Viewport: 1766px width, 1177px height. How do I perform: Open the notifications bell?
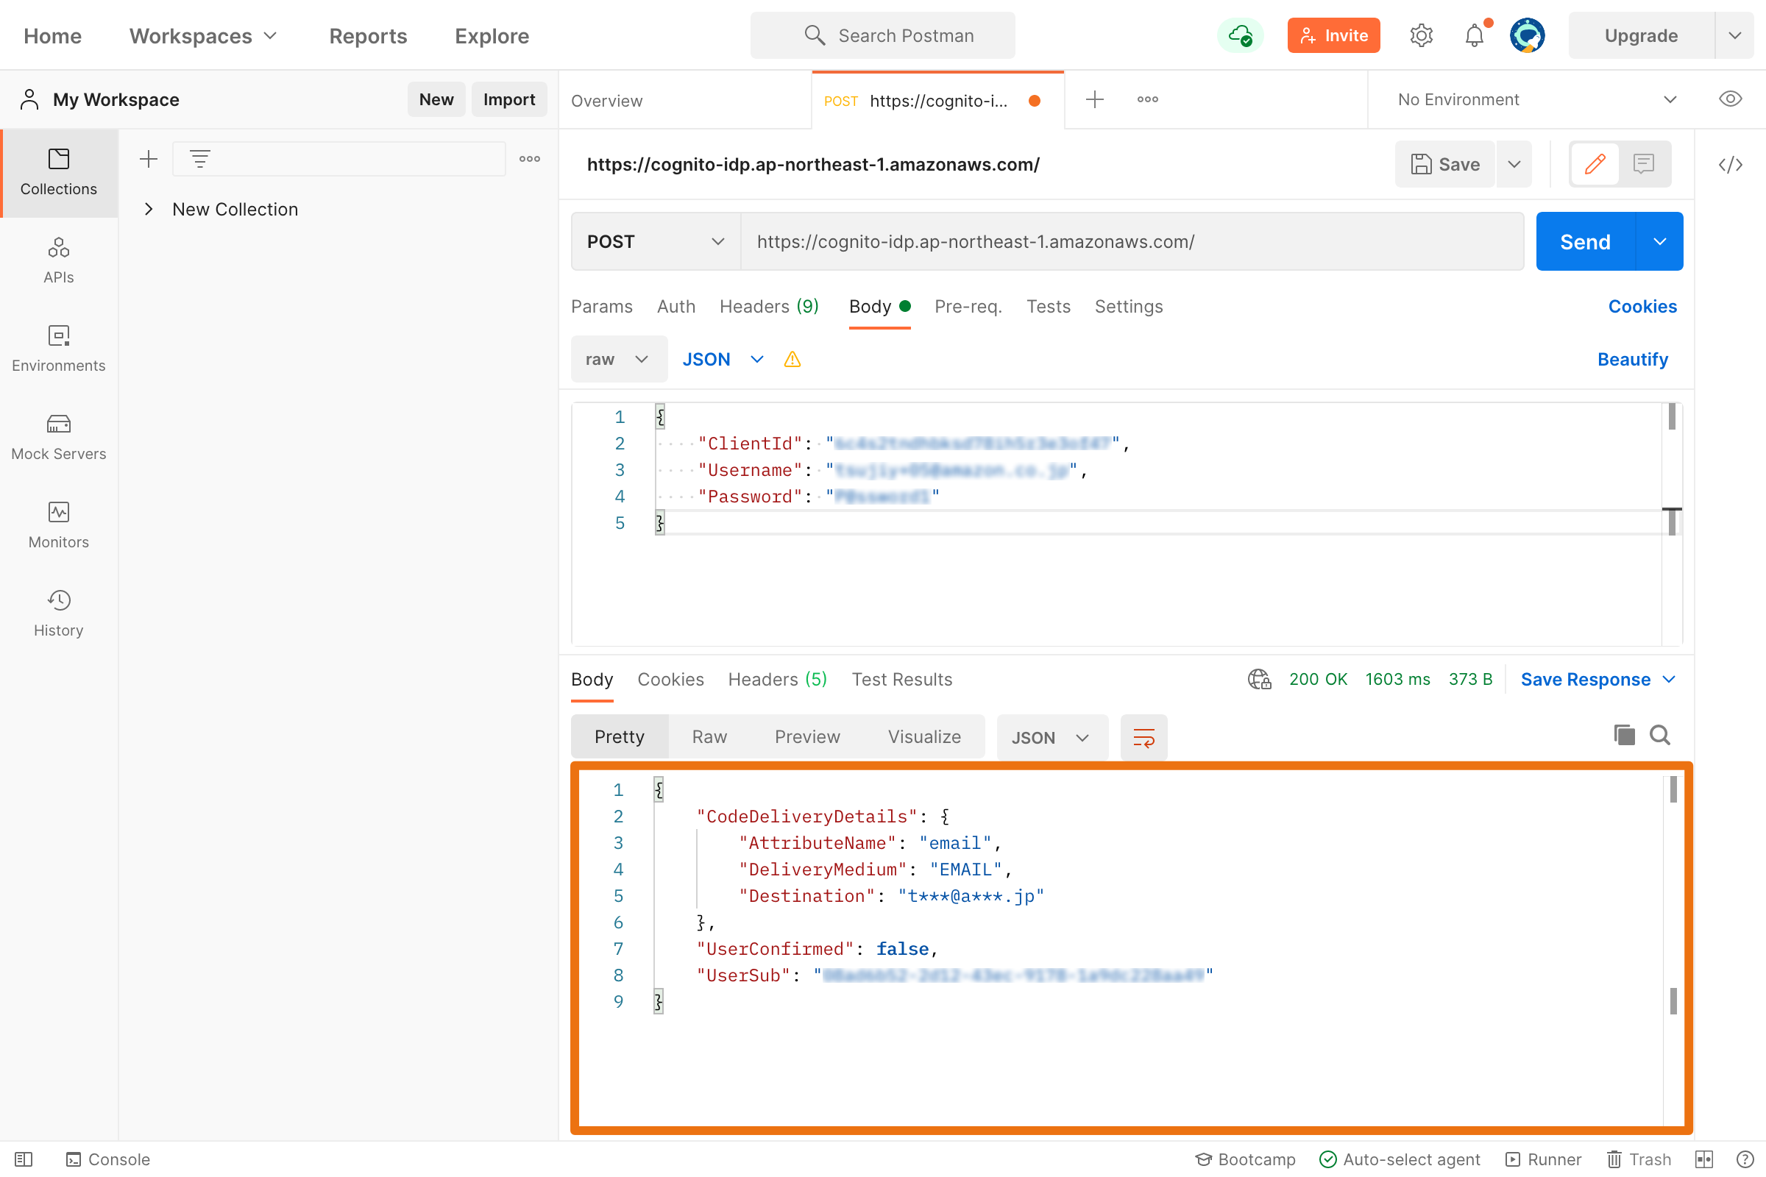1475,35
